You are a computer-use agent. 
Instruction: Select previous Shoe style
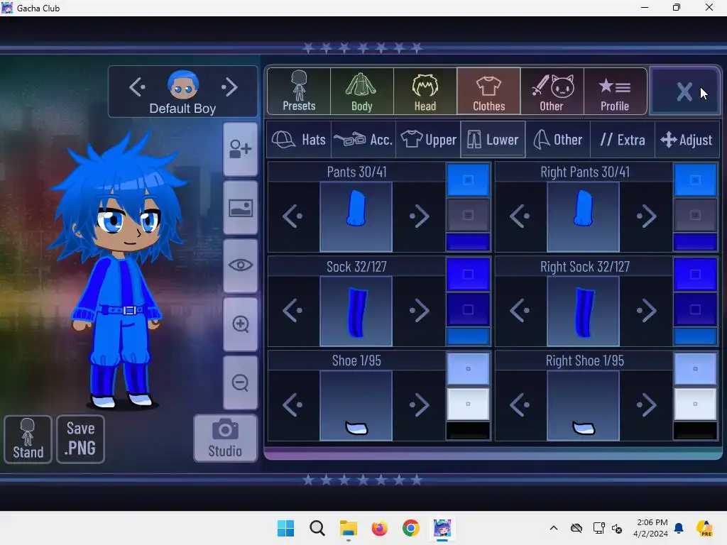(293, 404)
